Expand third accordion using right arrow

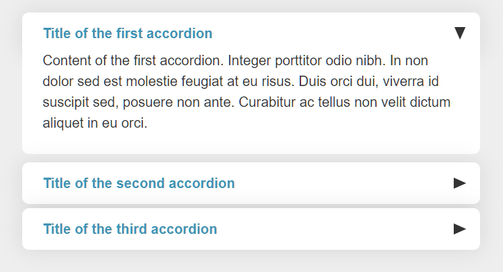(460, 229)
